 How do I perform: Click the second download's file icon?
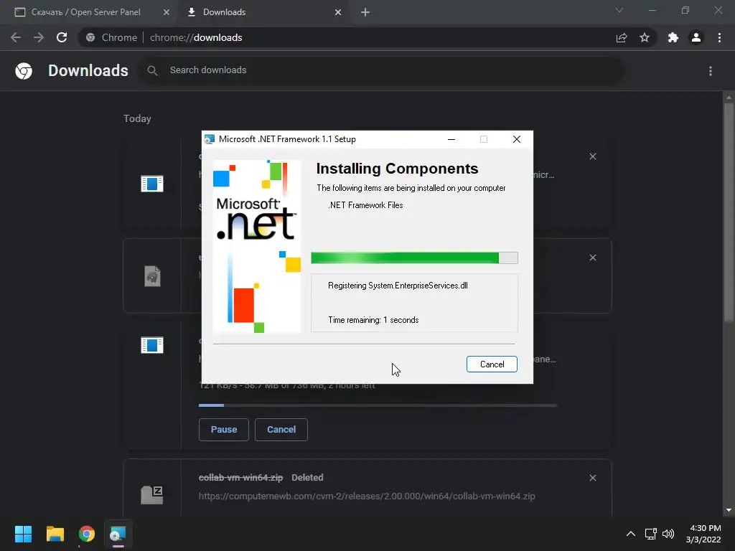tap(152, 276)
